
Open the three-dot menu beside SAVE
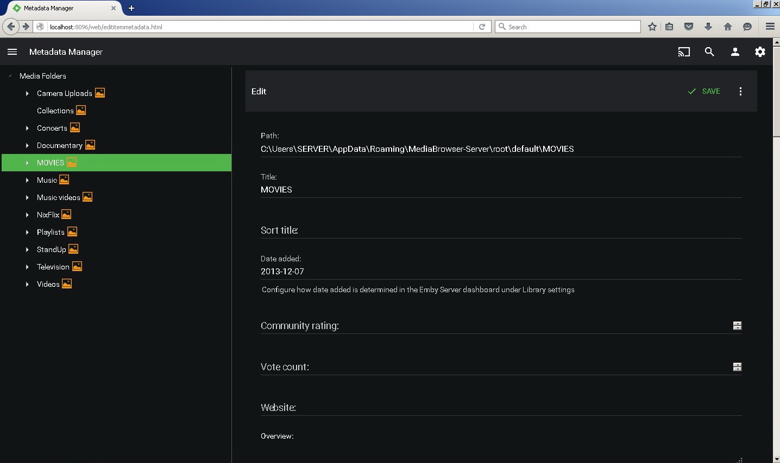740,91
